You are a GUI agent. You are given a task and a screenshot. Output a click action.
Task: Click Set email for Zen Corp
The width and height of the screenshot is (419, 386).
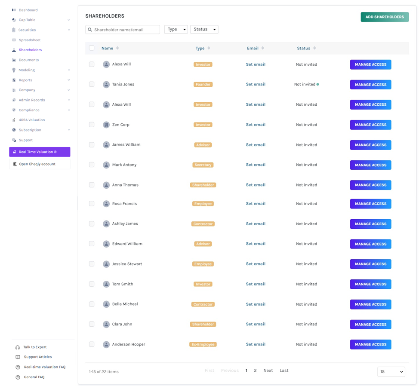coord(256,125)
